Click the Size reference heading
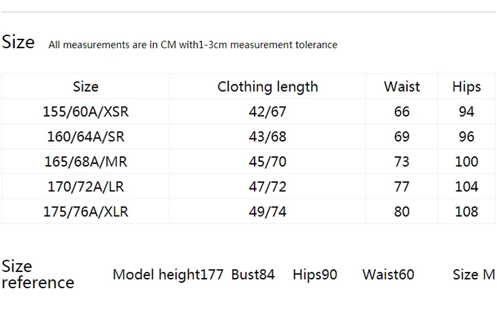497x314 pixels. (37, 274)
